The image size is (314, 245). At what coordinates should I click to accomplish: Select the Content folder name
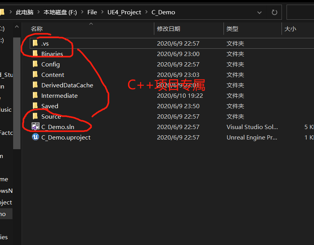pos(53,75)
